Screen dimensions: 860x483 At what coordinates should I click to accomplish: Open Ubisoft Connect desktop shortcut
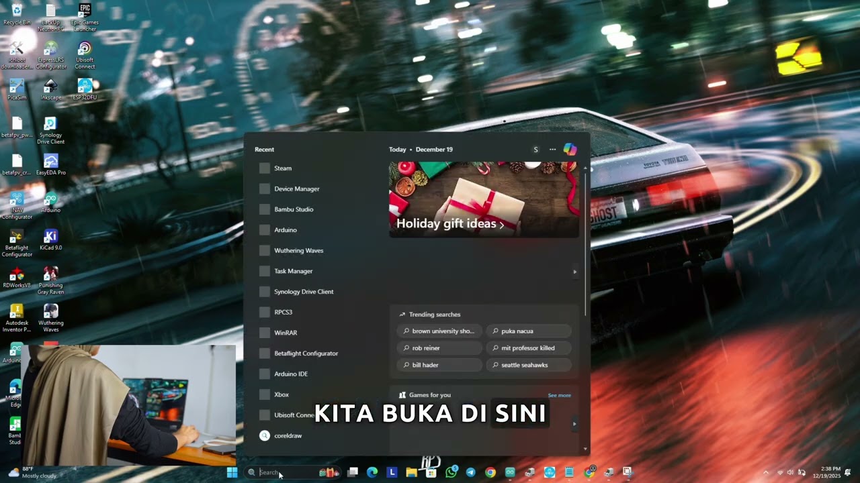coord(85,55)
